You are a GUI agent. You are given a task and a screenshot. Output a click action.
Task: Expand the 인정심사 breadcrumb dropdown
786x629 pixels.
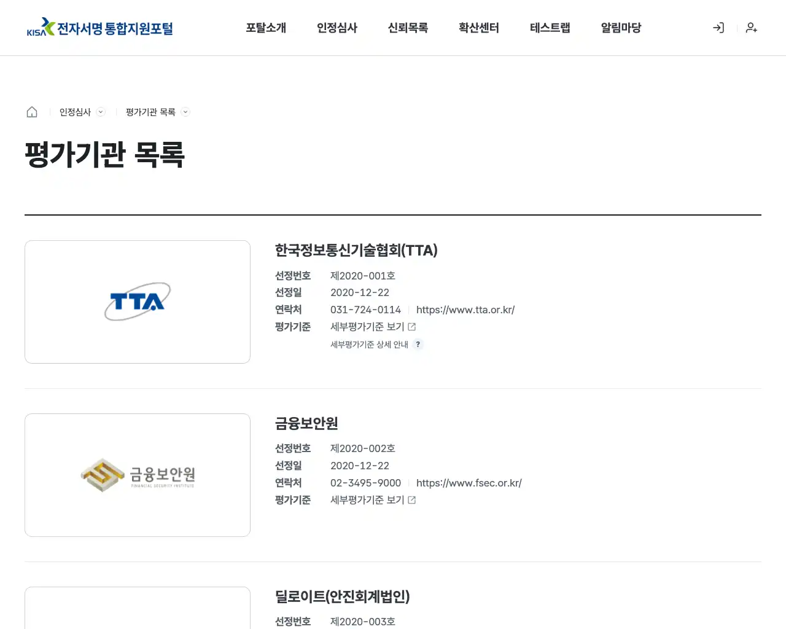(x=101, y=112)
